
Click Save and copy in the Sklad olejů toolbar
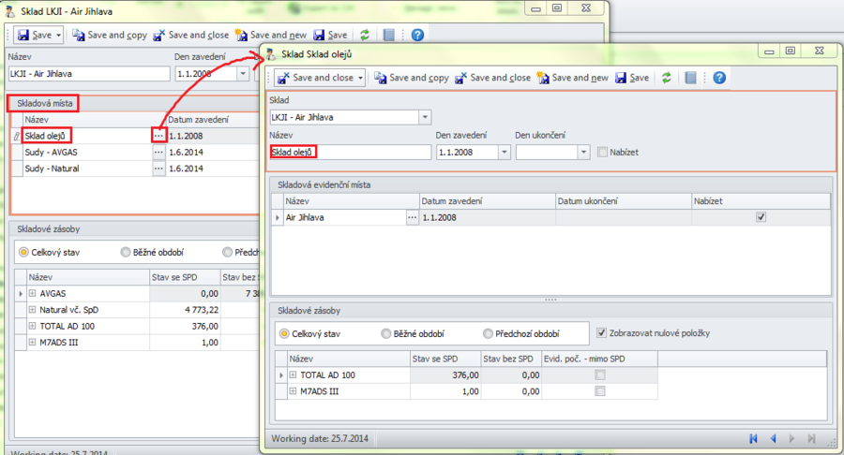[412, 78]
